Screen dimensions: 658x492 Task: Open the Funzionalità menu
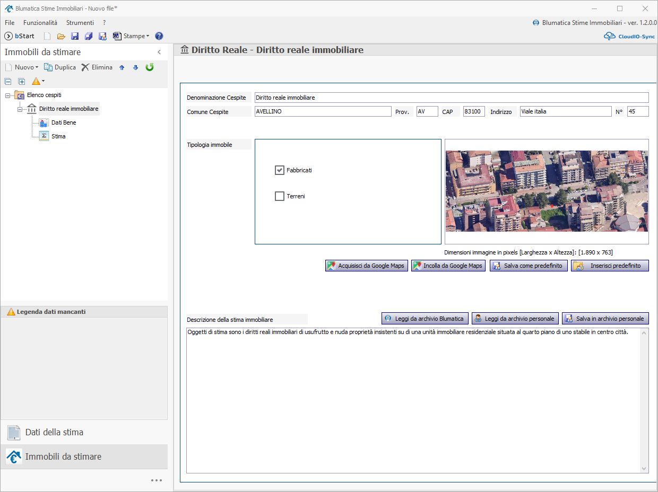[40, 23]
